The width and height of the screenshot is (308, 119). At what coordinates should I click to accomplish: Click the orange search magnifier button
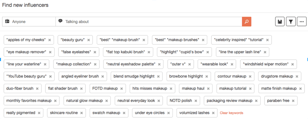tap(246, 22)
